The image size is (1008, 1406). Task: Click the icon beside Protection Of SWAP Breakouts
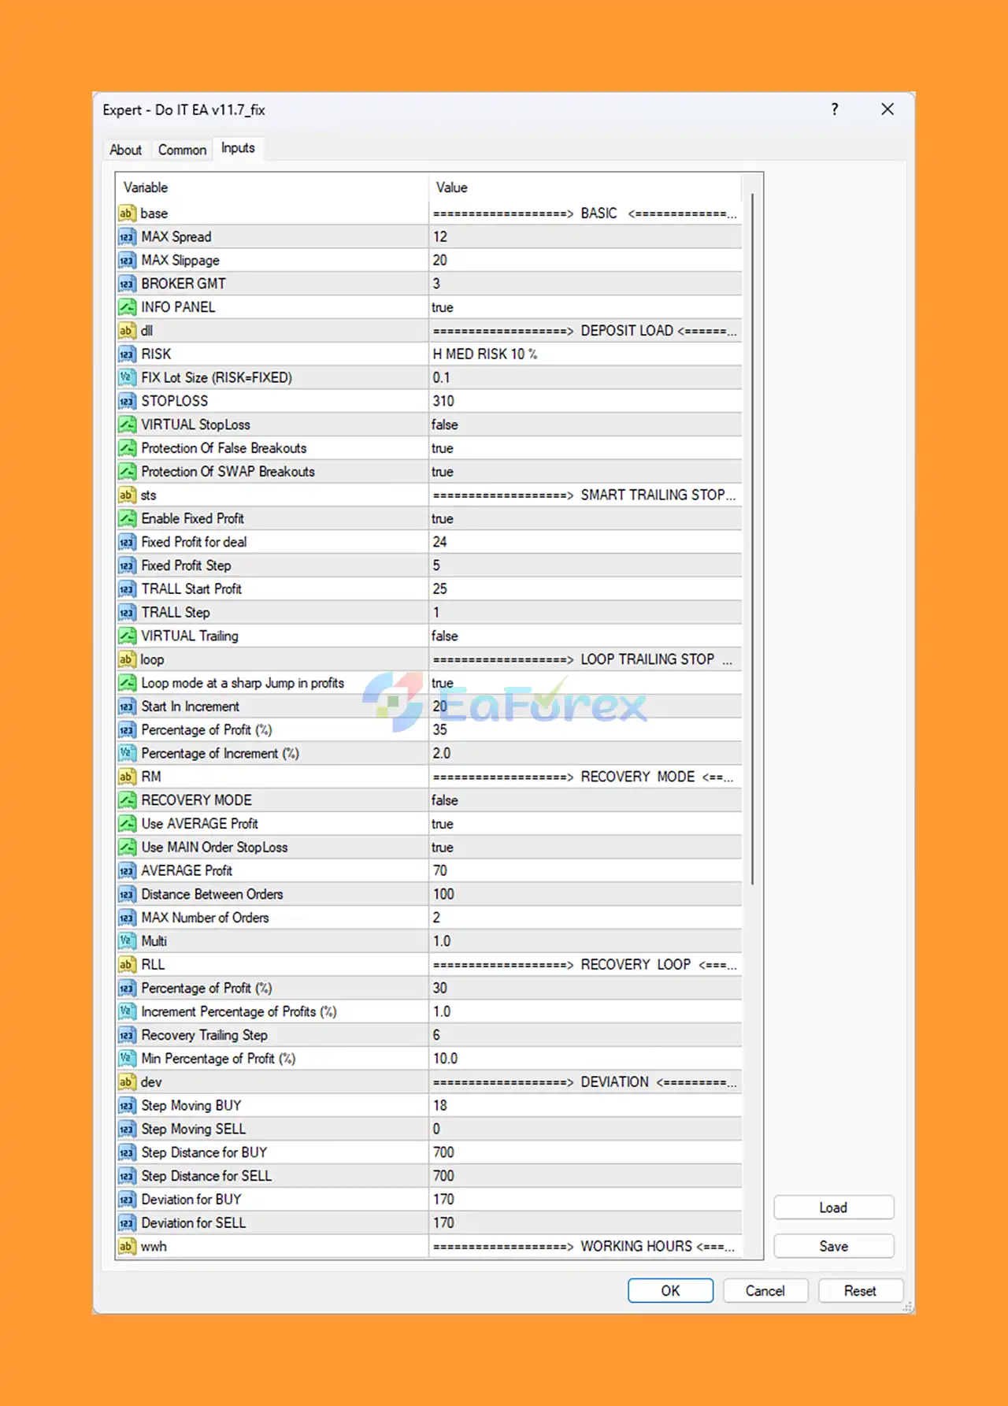click(127, 472)
